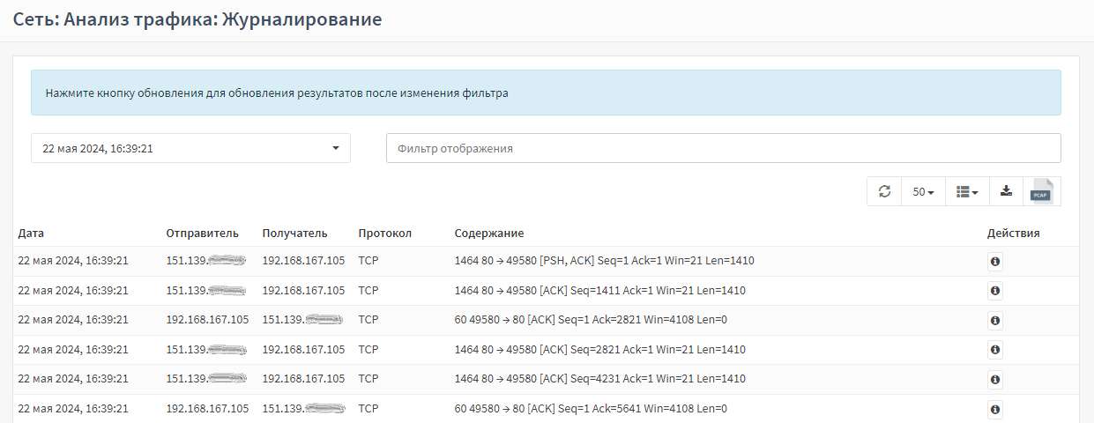
Task: Click the refresh results icon
Action: [x=884, y=191]
